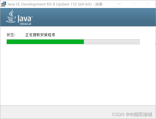Viewport: 156px width, 119px height.
Task: Click the empty white area below progress bar
Action: [78, 75]
